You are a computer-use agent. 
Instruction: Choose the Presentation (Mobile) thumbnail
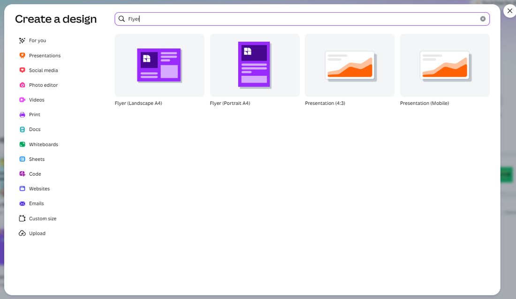coord(445,65)
